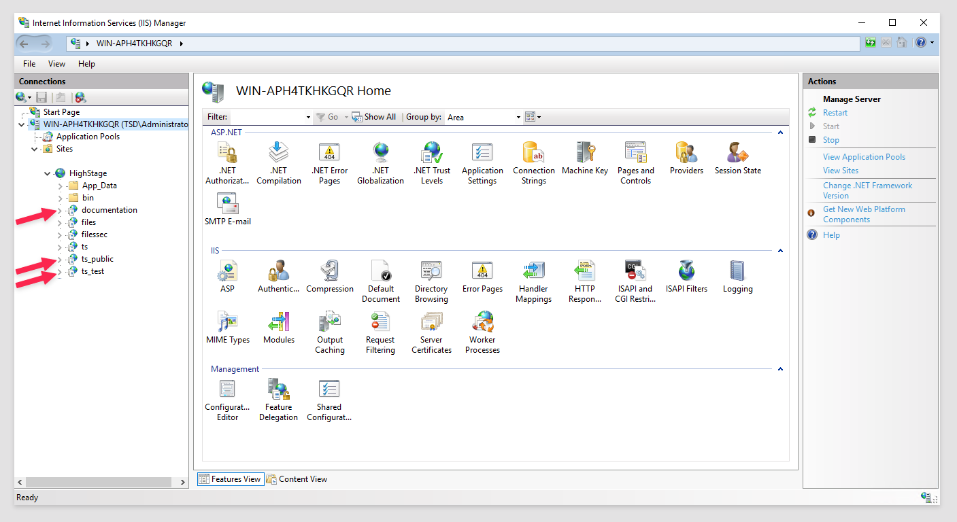Open Shared Configuration feature

pos(329,400)
